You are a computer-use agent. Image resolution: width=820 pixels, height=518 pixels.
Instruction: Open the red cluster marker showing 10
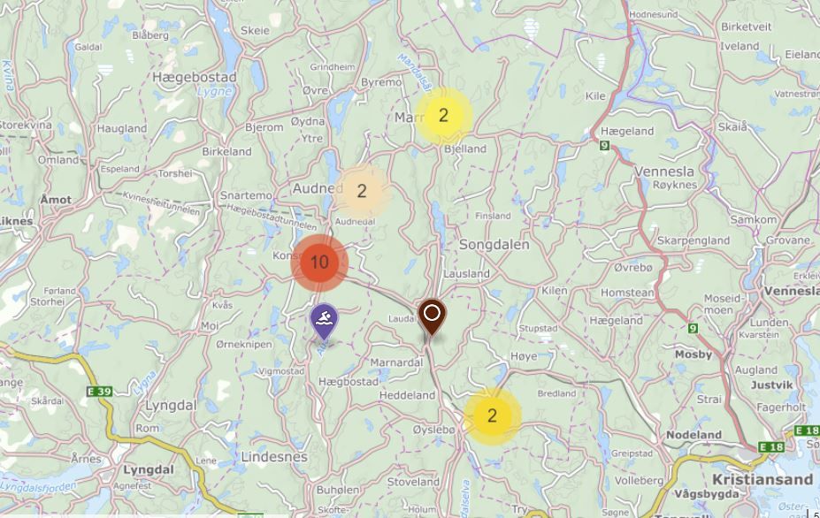[319, 263]
